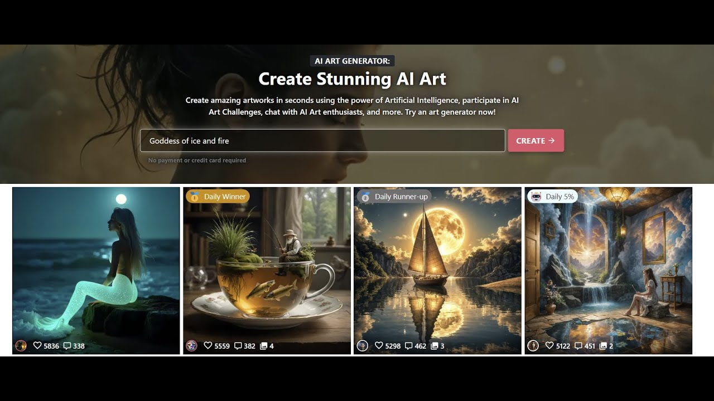Open the multi-image icon on the waterfall room artwork
Viewport: 714px width, 401px height.
pyautogui.click(x=602, y=345)
